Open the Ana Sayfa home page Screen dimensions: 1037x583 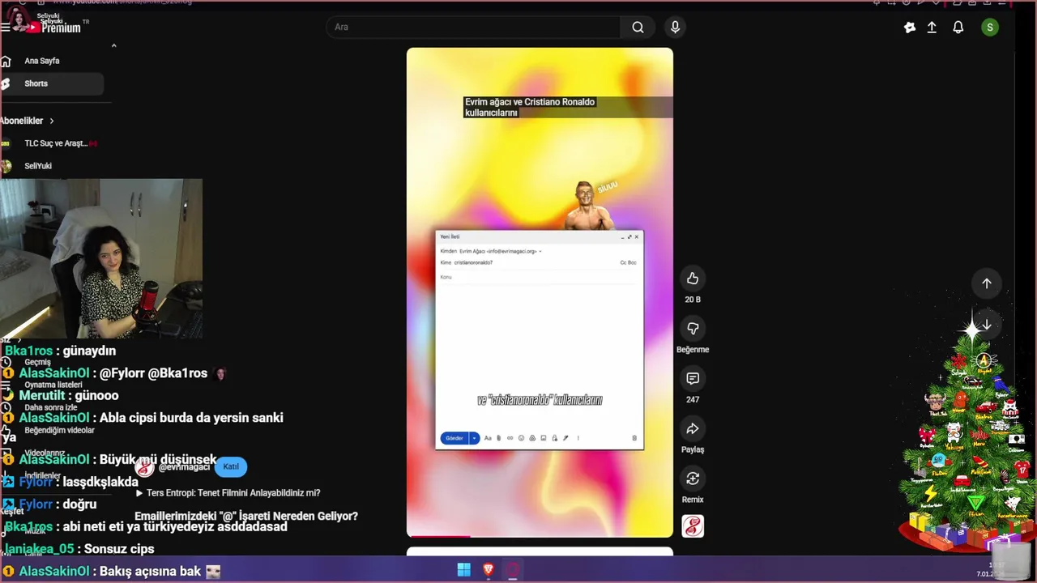point(41,61)
